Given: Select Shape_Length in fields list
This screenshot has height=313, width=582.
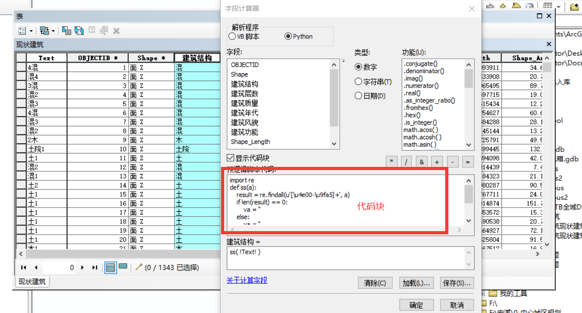Looking at the screenshot, I should tap(250, 142).
